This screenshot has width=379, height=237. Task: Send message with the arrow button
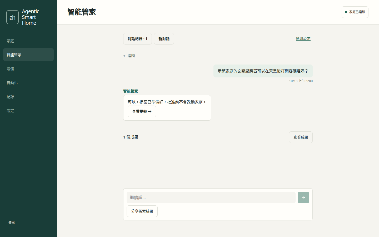click(303, 197)
